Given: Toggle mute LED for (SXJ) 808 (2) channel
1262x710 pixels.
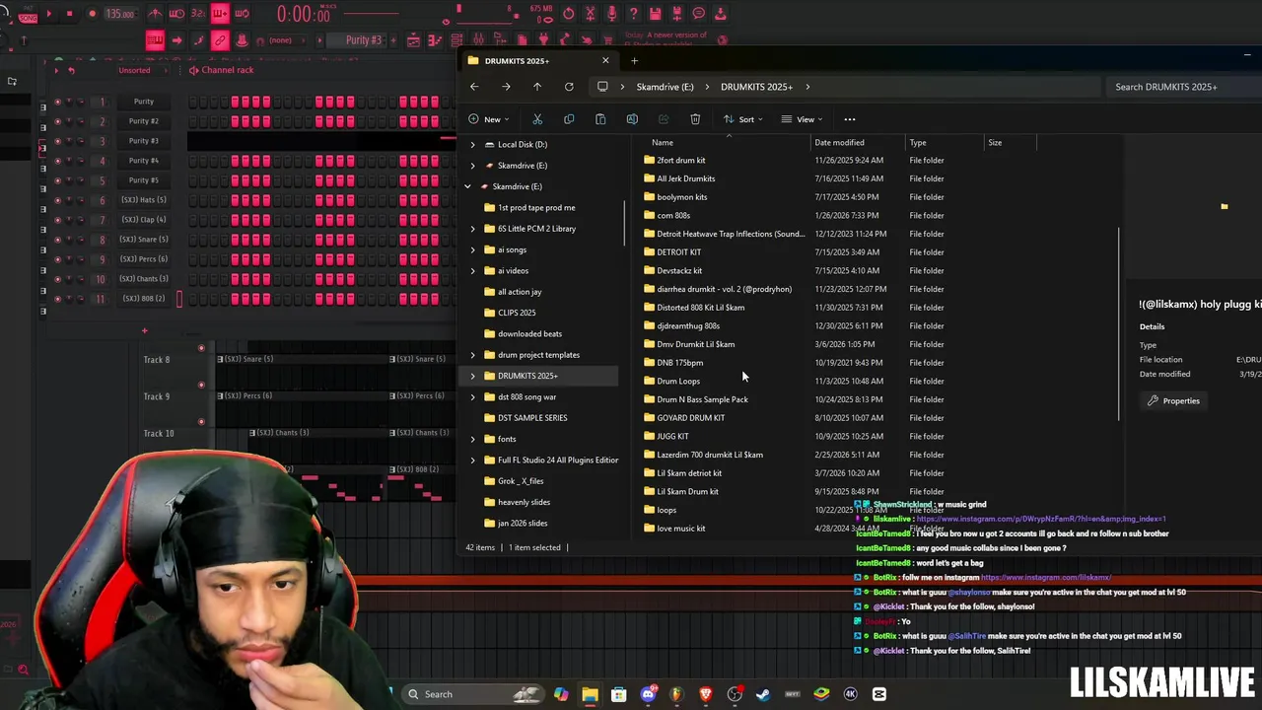Looking at the screenshot, I should tap(57, 299).
